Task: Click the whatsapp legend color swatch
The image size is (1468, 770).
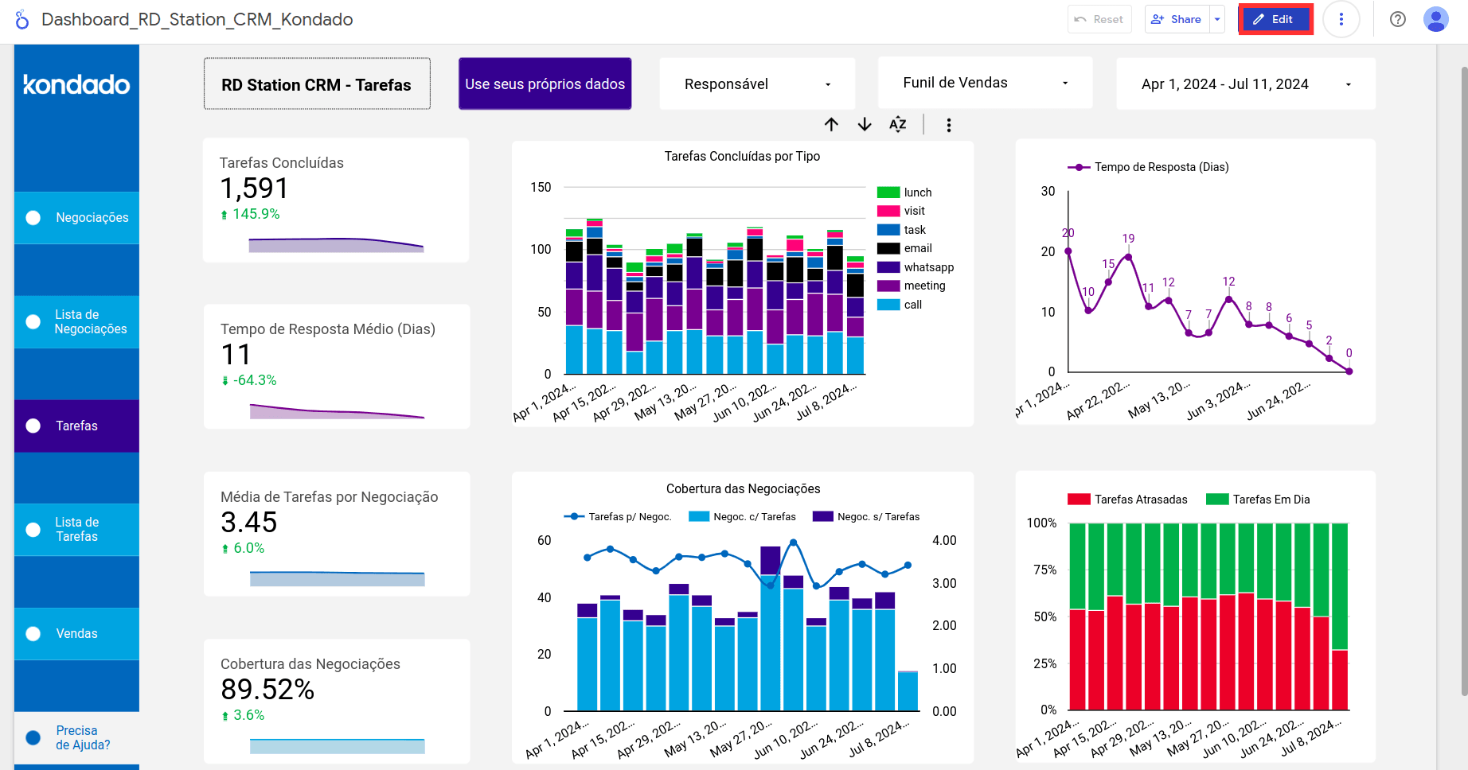Action: pos(888,267)
